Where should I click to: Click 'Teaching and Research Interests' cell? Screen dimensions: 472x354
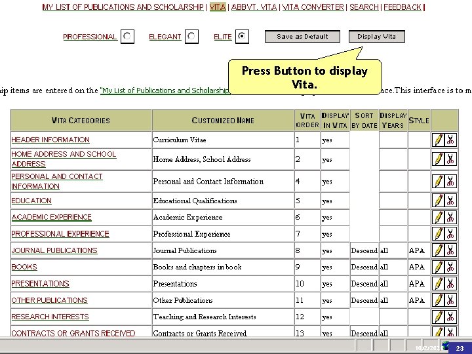(x=223, y=317)
